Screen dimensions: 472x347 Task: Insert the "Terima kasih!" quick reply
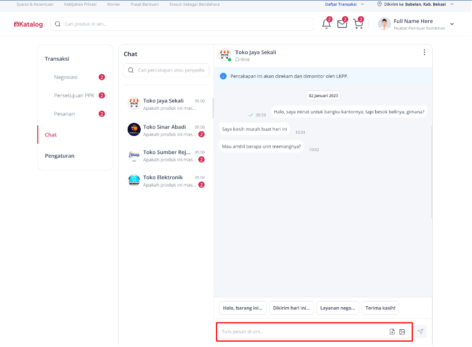380,308
